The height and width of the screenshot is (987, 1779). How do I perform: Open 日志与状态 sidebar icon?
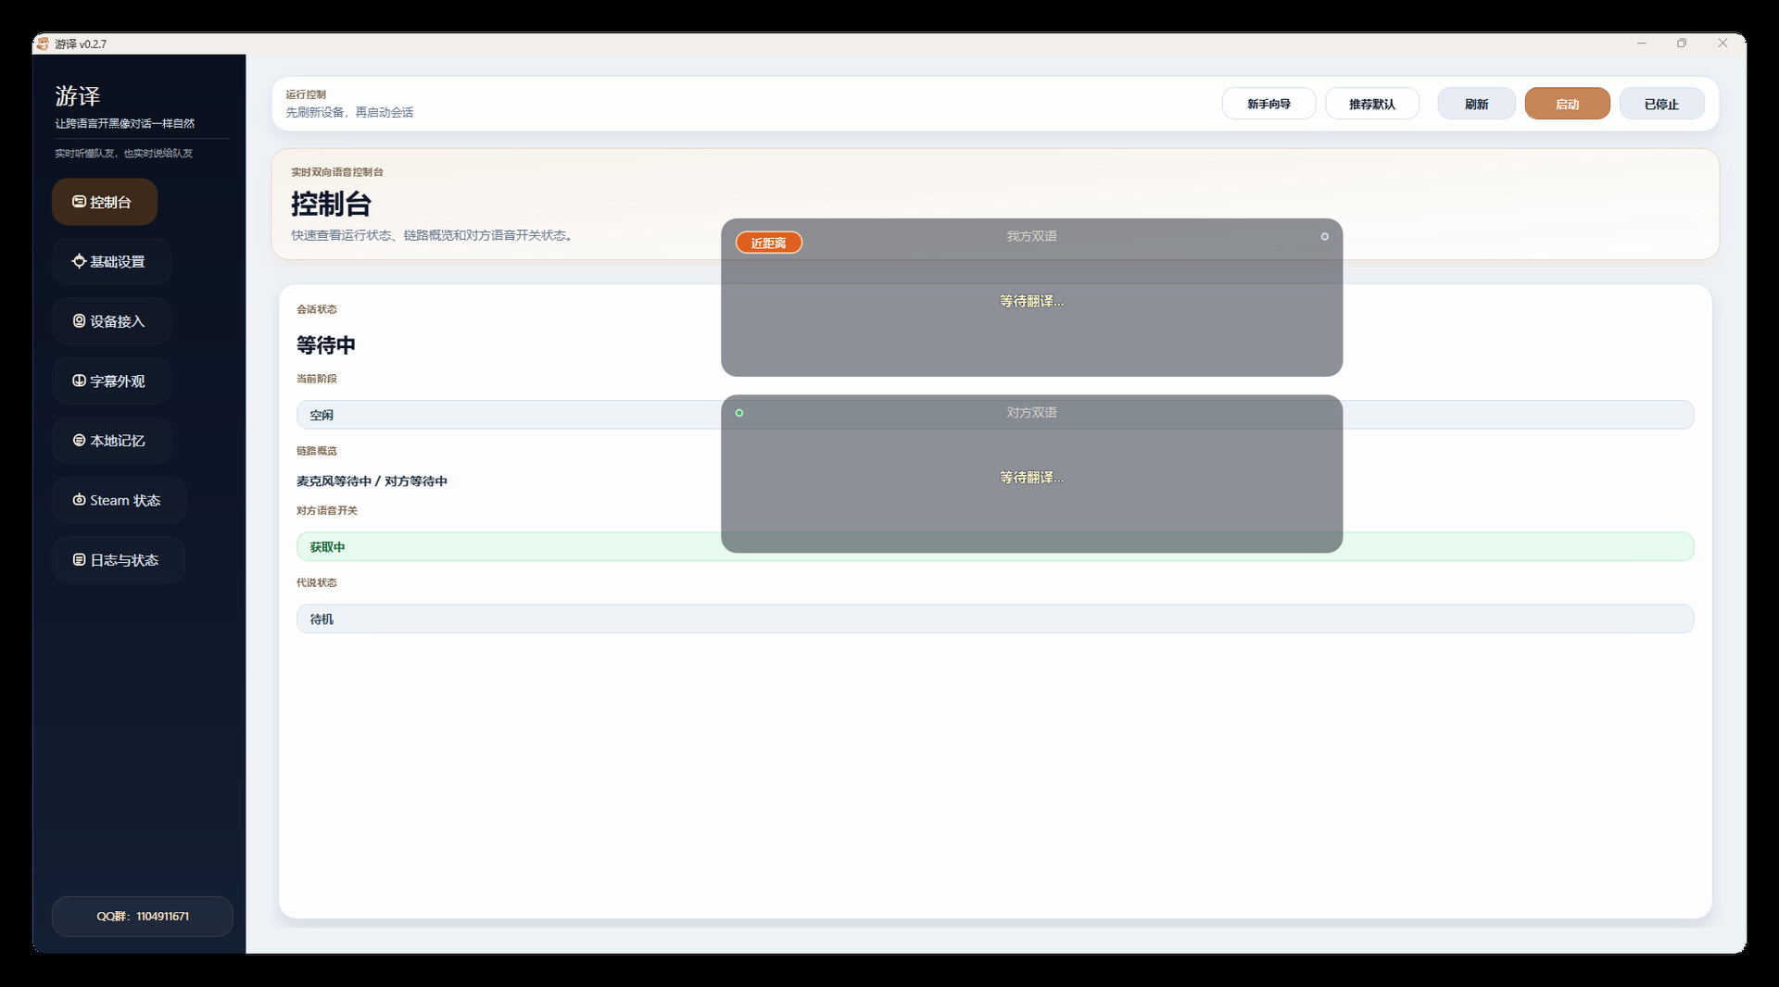click(x=79, y=560)
